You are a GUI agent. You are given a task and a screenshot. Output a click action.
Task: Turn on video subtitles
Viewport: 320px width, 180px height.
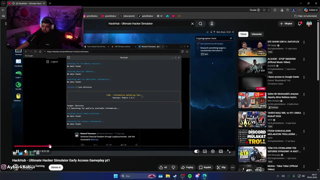click(x=205, y=151)
